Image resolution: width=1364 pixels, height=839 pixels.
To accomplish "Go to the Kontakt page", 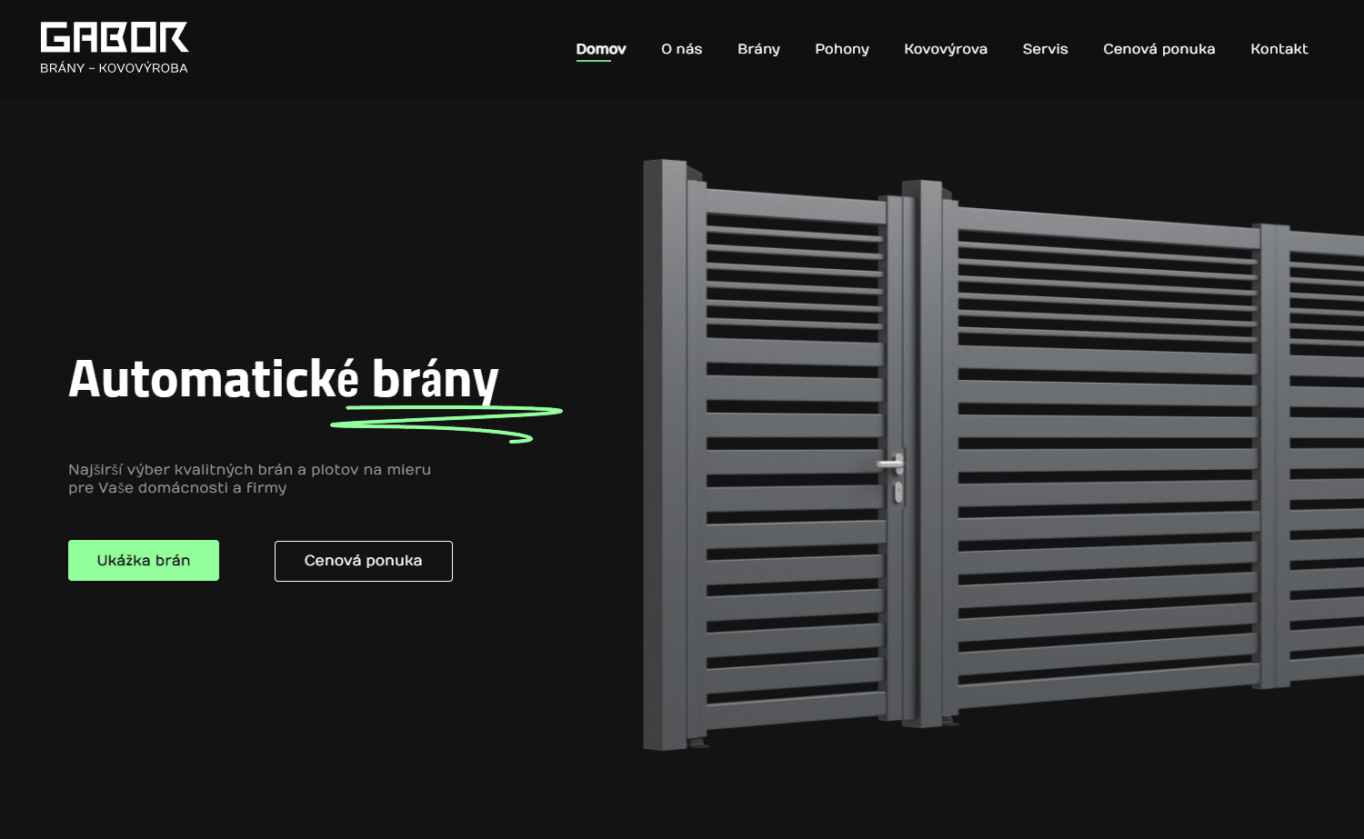I will tap(1279, 49).
